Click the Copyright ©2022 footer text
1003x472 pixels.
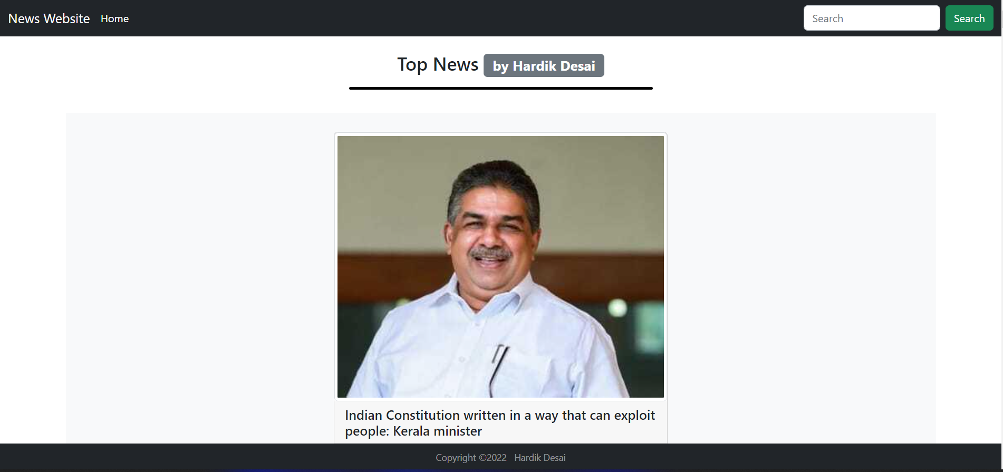(471, 458)
